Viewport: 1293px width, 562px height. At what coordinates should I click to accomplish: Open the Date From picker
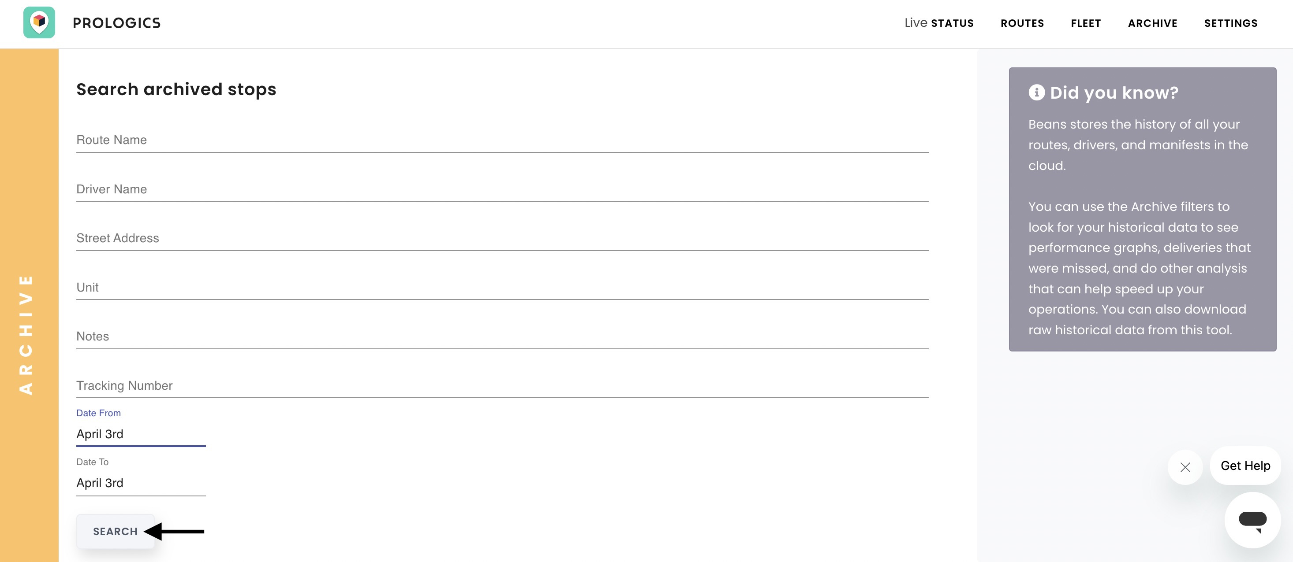pyautogui.click(x=141, y=434)
